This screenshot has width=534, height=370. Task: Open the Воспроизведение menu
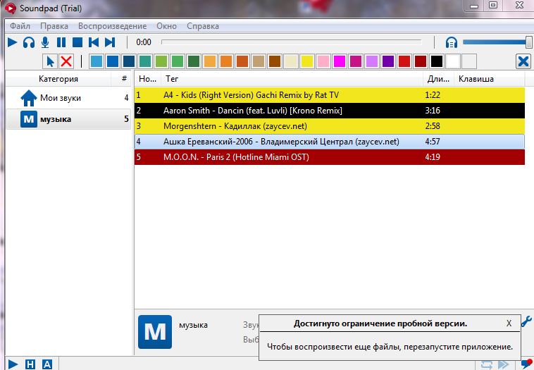(x=112, y=26)
